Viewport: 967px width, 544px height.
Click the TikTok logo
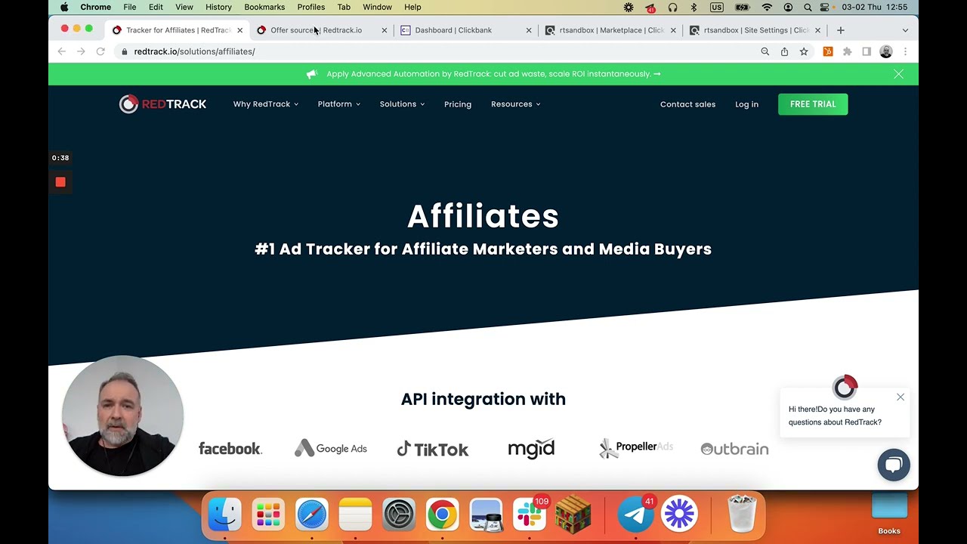tap(433, 450)
